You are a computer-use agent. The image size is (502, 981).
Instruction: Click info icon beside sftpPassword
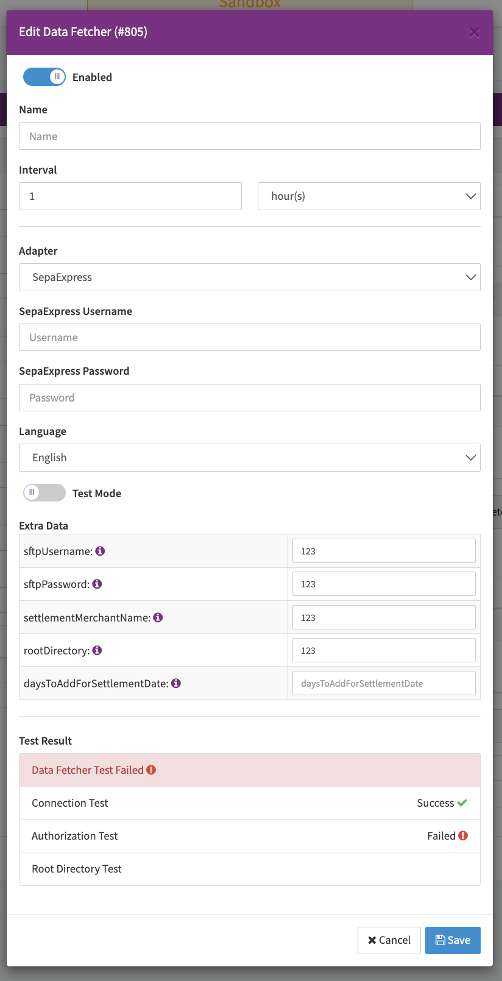click(97, 584)
